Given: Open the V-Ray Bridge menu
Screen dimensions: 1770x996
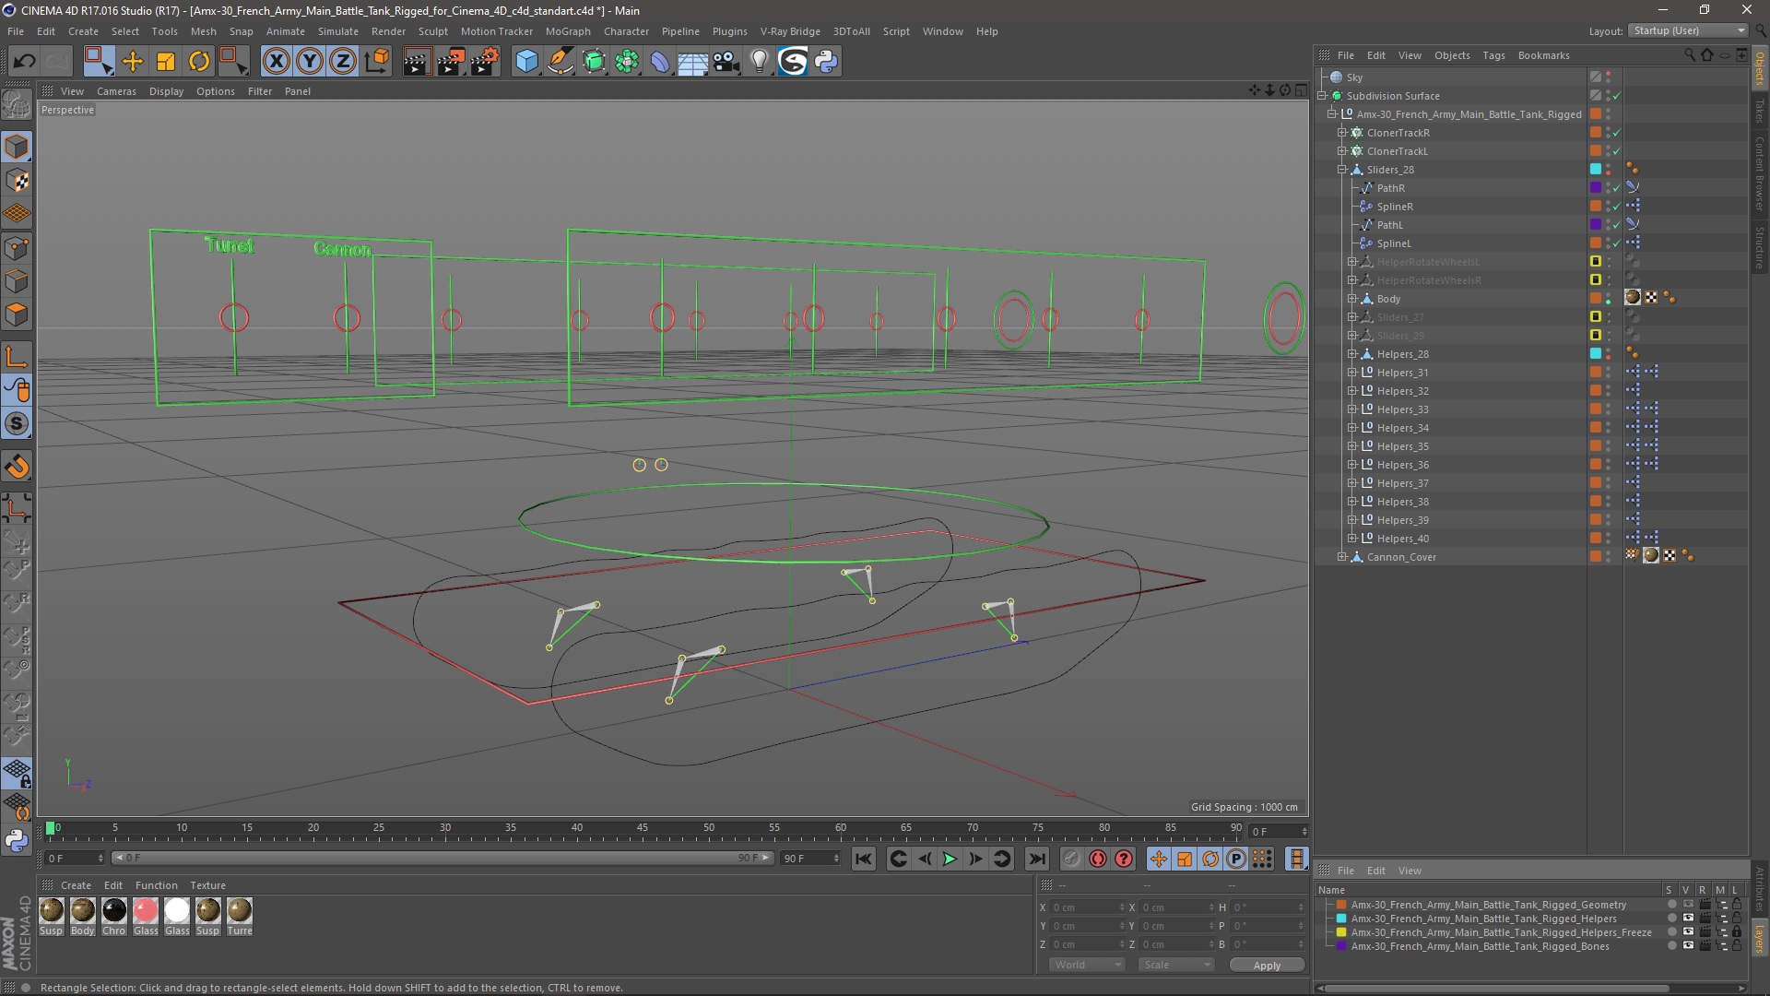Looking at the screenshot, I should point(790,31).
